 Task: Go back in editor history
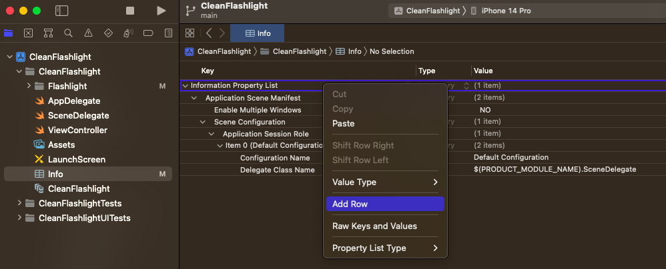click(209, 33)
